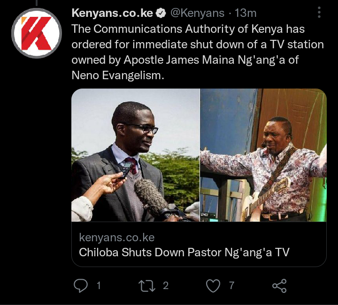Click the verified badge next to Kenyans.co.ke
This screenshot has width=338, height=305.
pyautogui.click(x=161, y=13)
